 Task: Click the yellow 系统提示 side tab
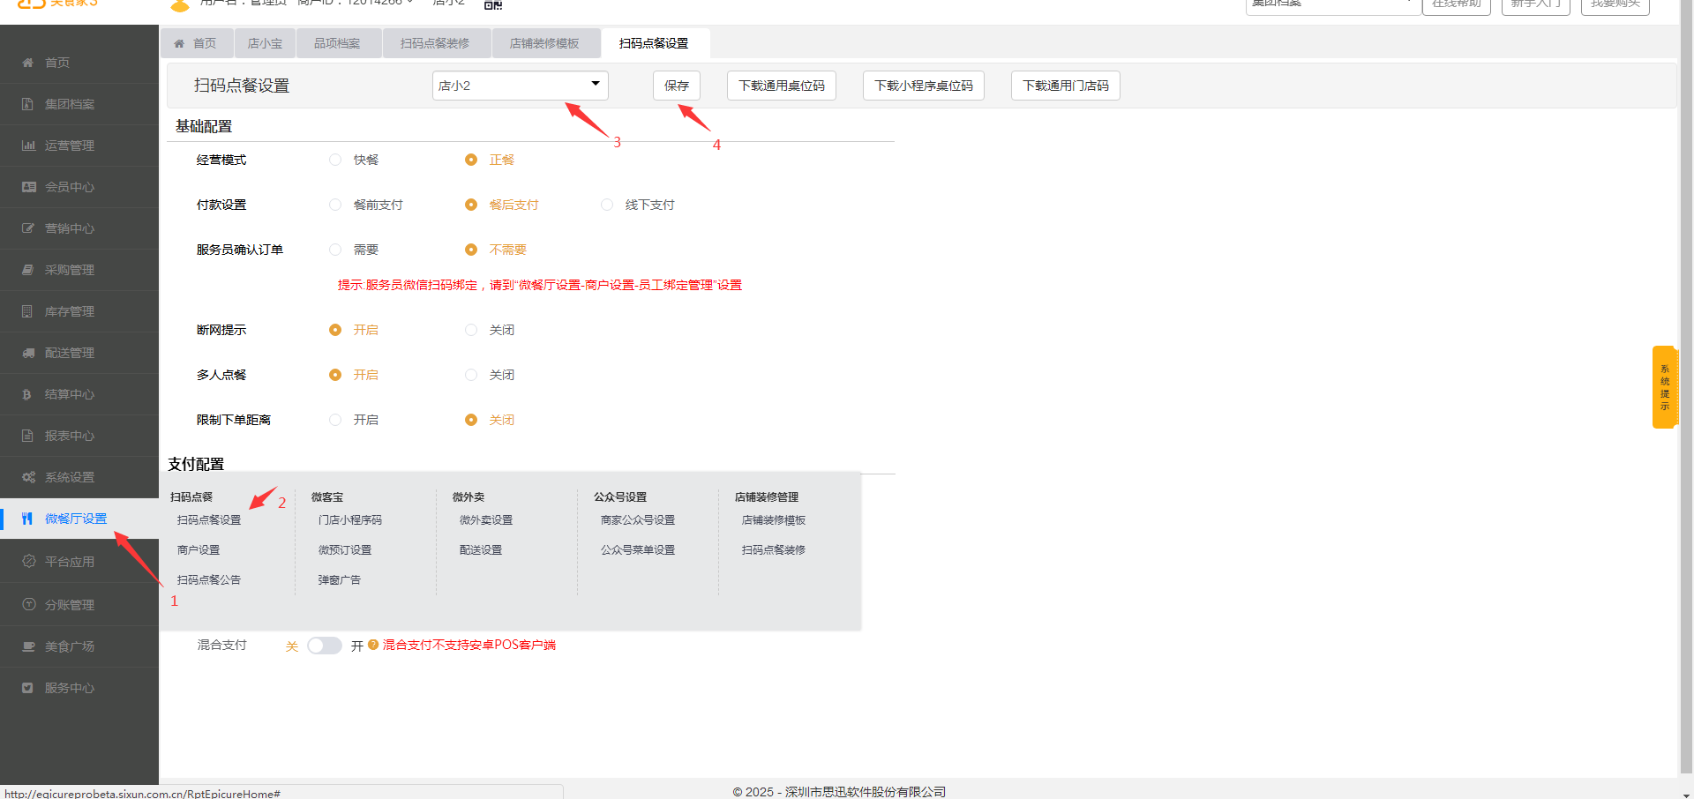coord(1664,387)
